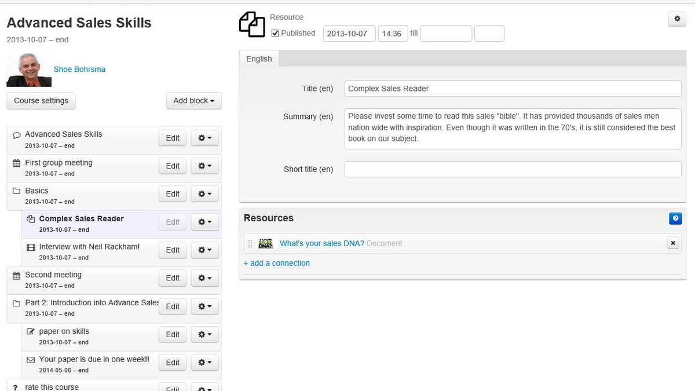Viewport: 695px width, 391px height.
Task: Click the large Resource documents icon
Action: click(252, 24)
